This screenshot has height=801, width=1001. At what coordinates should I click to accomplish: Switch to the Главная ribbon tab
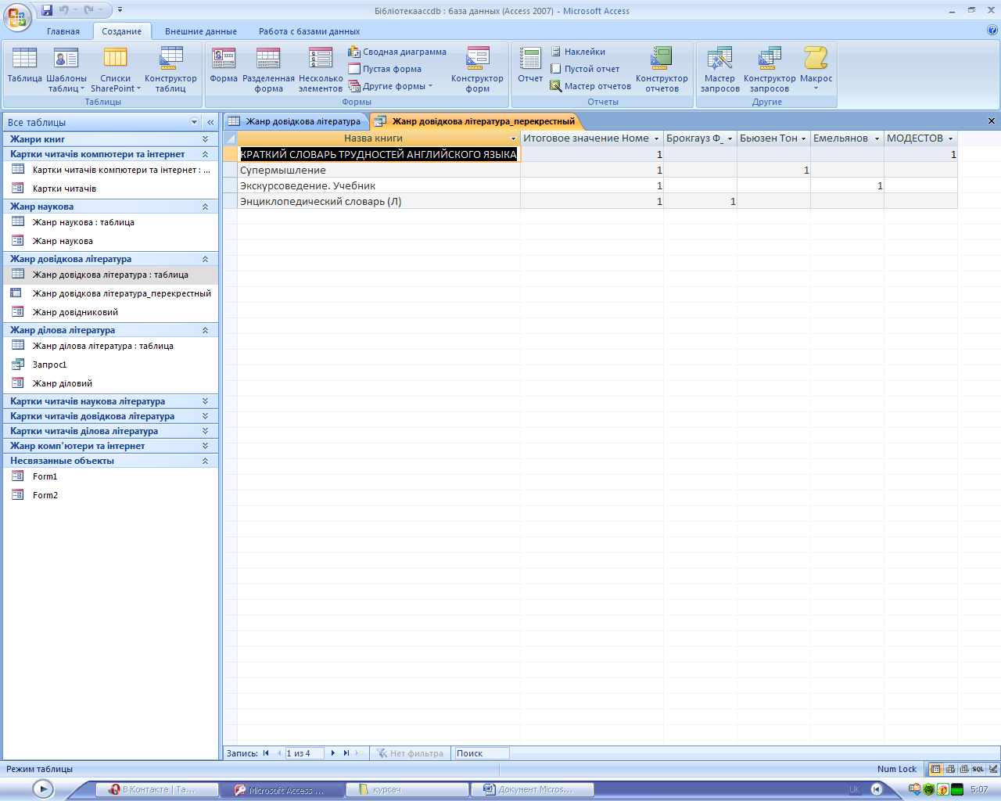click(x=63, y=31)
